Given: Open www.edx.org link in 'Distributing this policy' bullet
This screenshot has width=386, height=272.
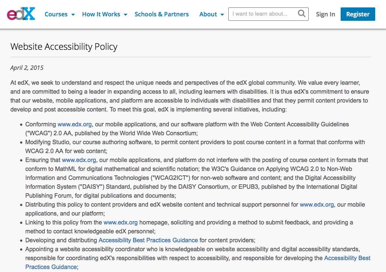Looking at the screenshot, I should (317, 205).
